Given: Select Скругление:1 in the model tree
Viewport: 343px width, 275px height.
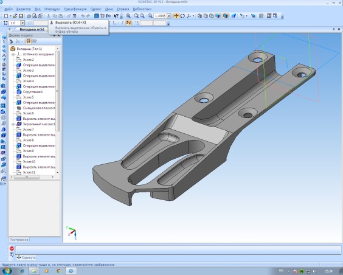Looking at the screenshot, I should (33, 92).
